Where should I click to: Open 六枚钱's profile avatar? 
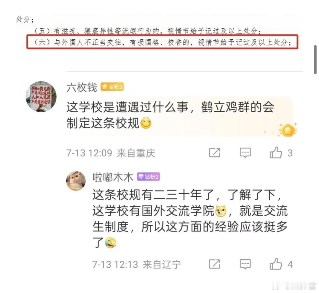41,97
